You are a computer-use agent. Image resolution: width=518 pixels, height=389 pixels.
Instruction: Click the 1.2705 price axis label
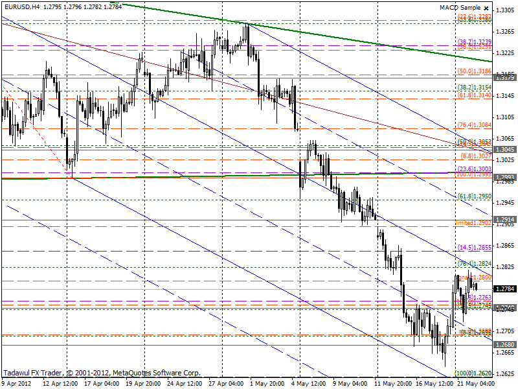point(505,331)
